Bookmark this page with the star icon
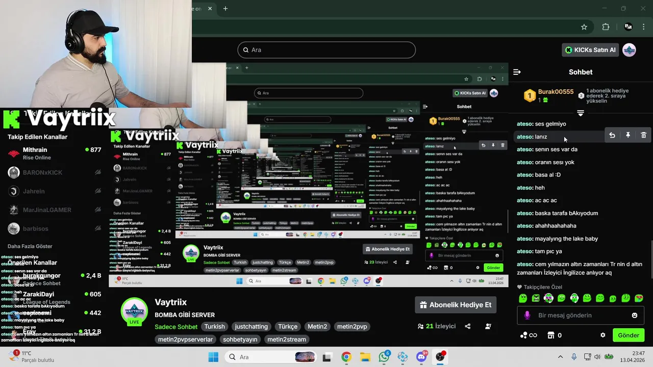 (584, 27)
